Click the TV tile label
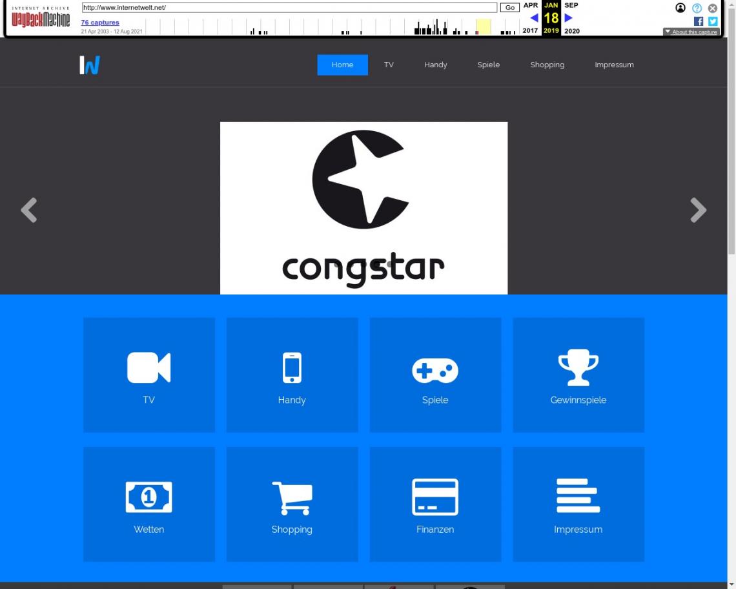The width and height of the screenshot is (736, 589). click(x=148, y=400)
